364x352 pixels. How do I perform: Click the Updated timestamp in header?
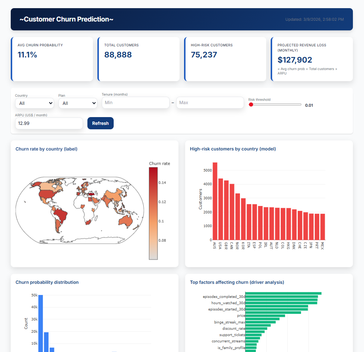pyautogui.click(x=314, y=19)
